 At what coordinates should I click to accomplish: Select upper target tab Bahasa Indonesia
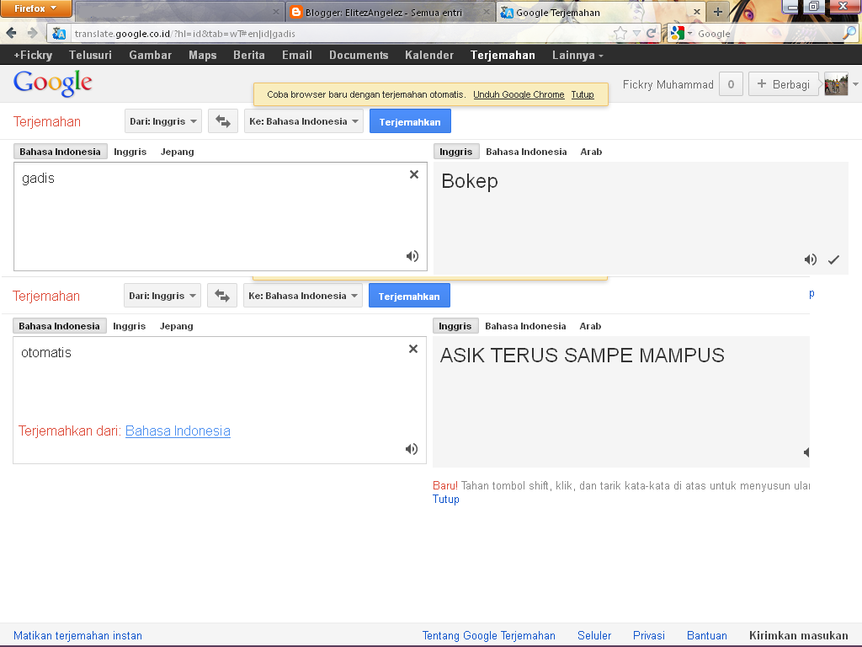point(526,152)
